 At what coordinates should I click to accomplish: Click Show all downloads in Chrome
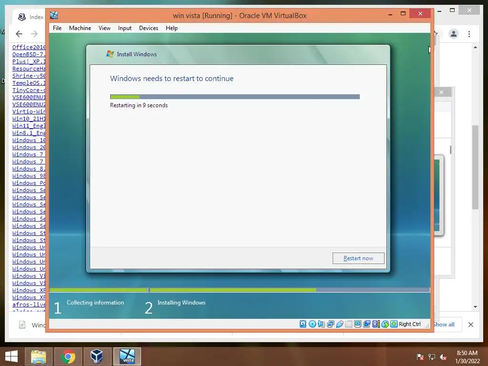coord(444,325)
